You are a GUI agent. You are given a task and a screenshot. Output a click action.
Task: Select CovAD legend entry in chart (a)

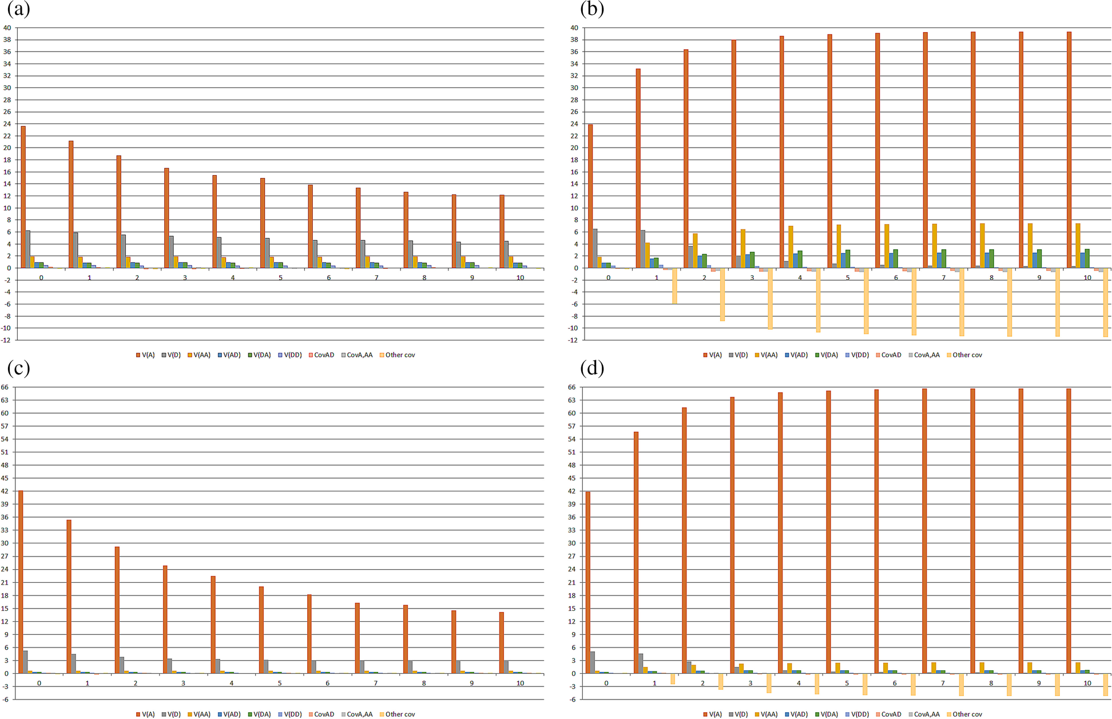[x=321, y=355]
